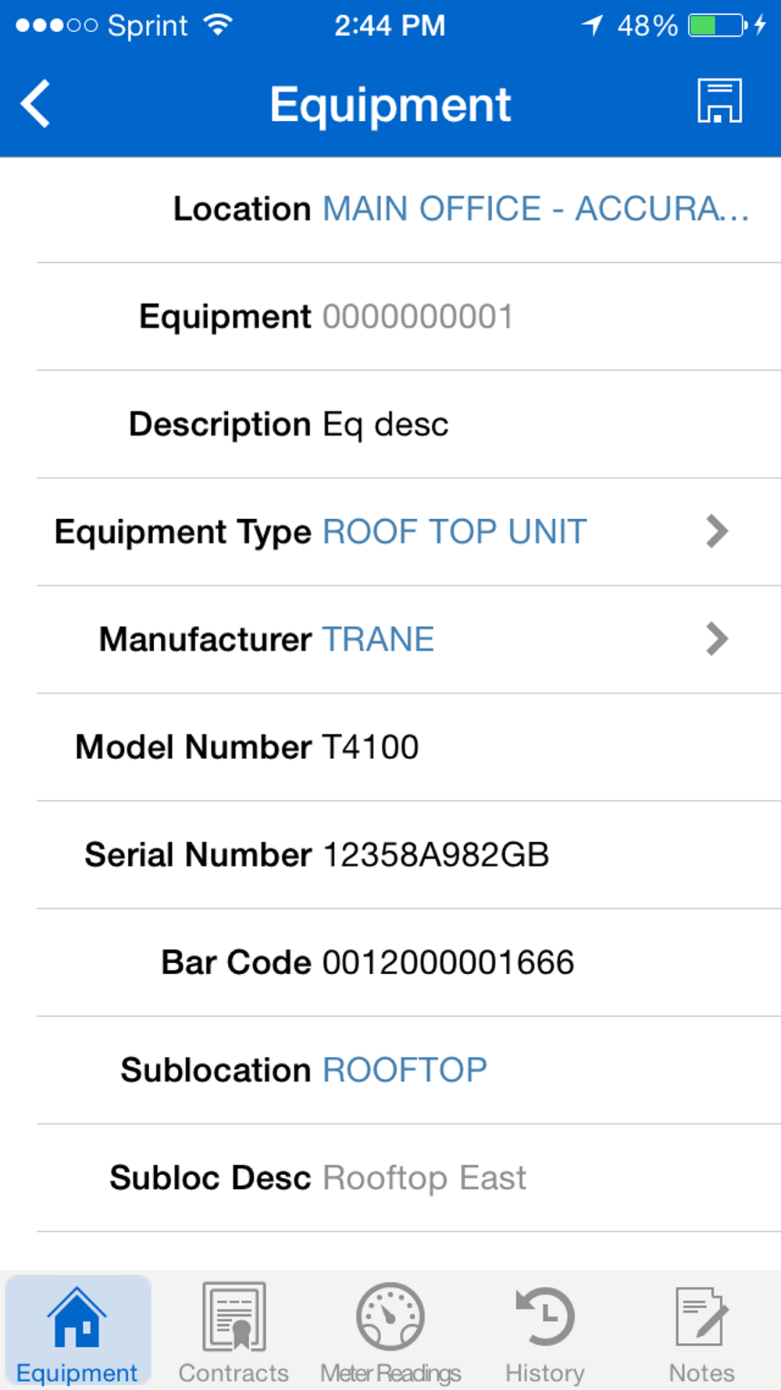781x1390 pixels.
Task: Expand the Manufacturer chevron
Action: click(717, 639)
